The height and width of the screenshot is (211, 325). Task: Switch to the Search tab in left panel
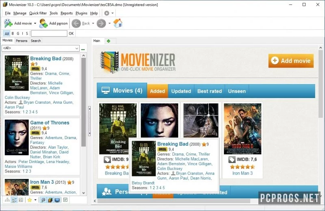(36, 41)
